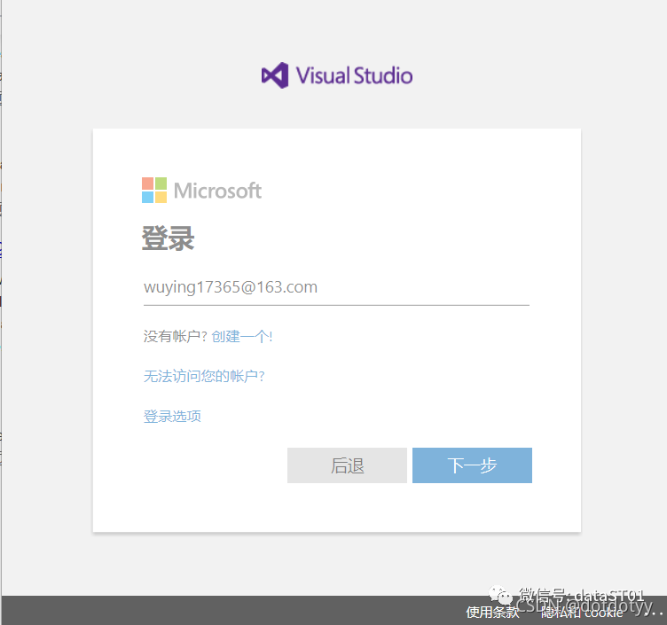Click the email input field wuying17365@163.com
Viewport: 667px width, 625px height.
pyautogui.click(x=336, y=288)
